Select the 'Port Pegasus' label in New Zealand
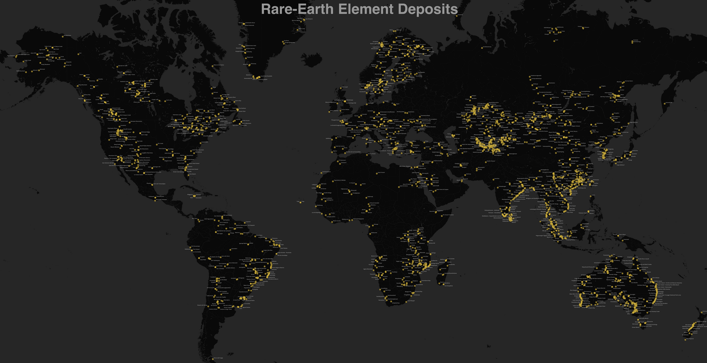 click(690, 339)
